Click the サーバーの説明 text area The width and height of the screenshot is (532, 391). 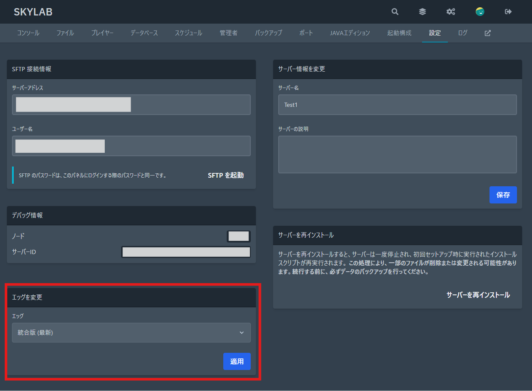397,155
